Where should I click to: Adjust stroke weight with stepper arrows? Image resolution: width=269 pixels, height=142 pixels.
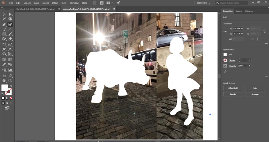tap(239, 60)
